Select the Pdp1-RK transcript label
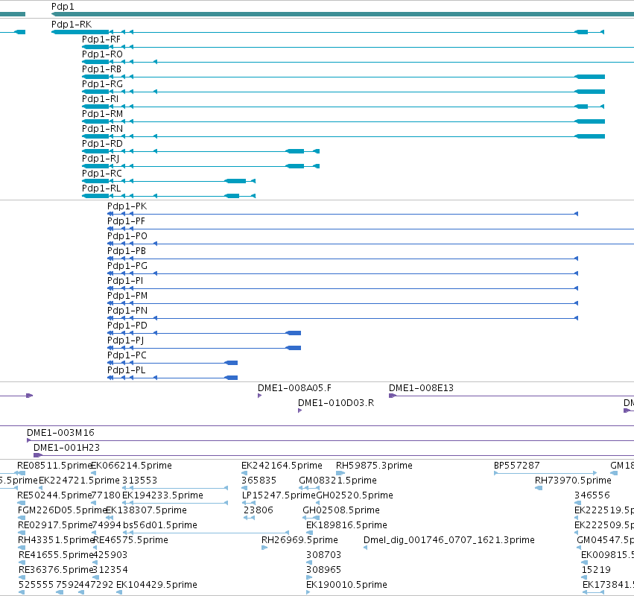Screen dimensions: 634x596 (72, 25)
